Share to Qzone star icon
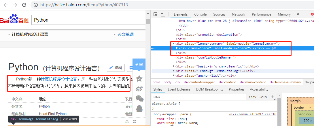The width and height of the screenshot is (314, 126). pos(139,78)
